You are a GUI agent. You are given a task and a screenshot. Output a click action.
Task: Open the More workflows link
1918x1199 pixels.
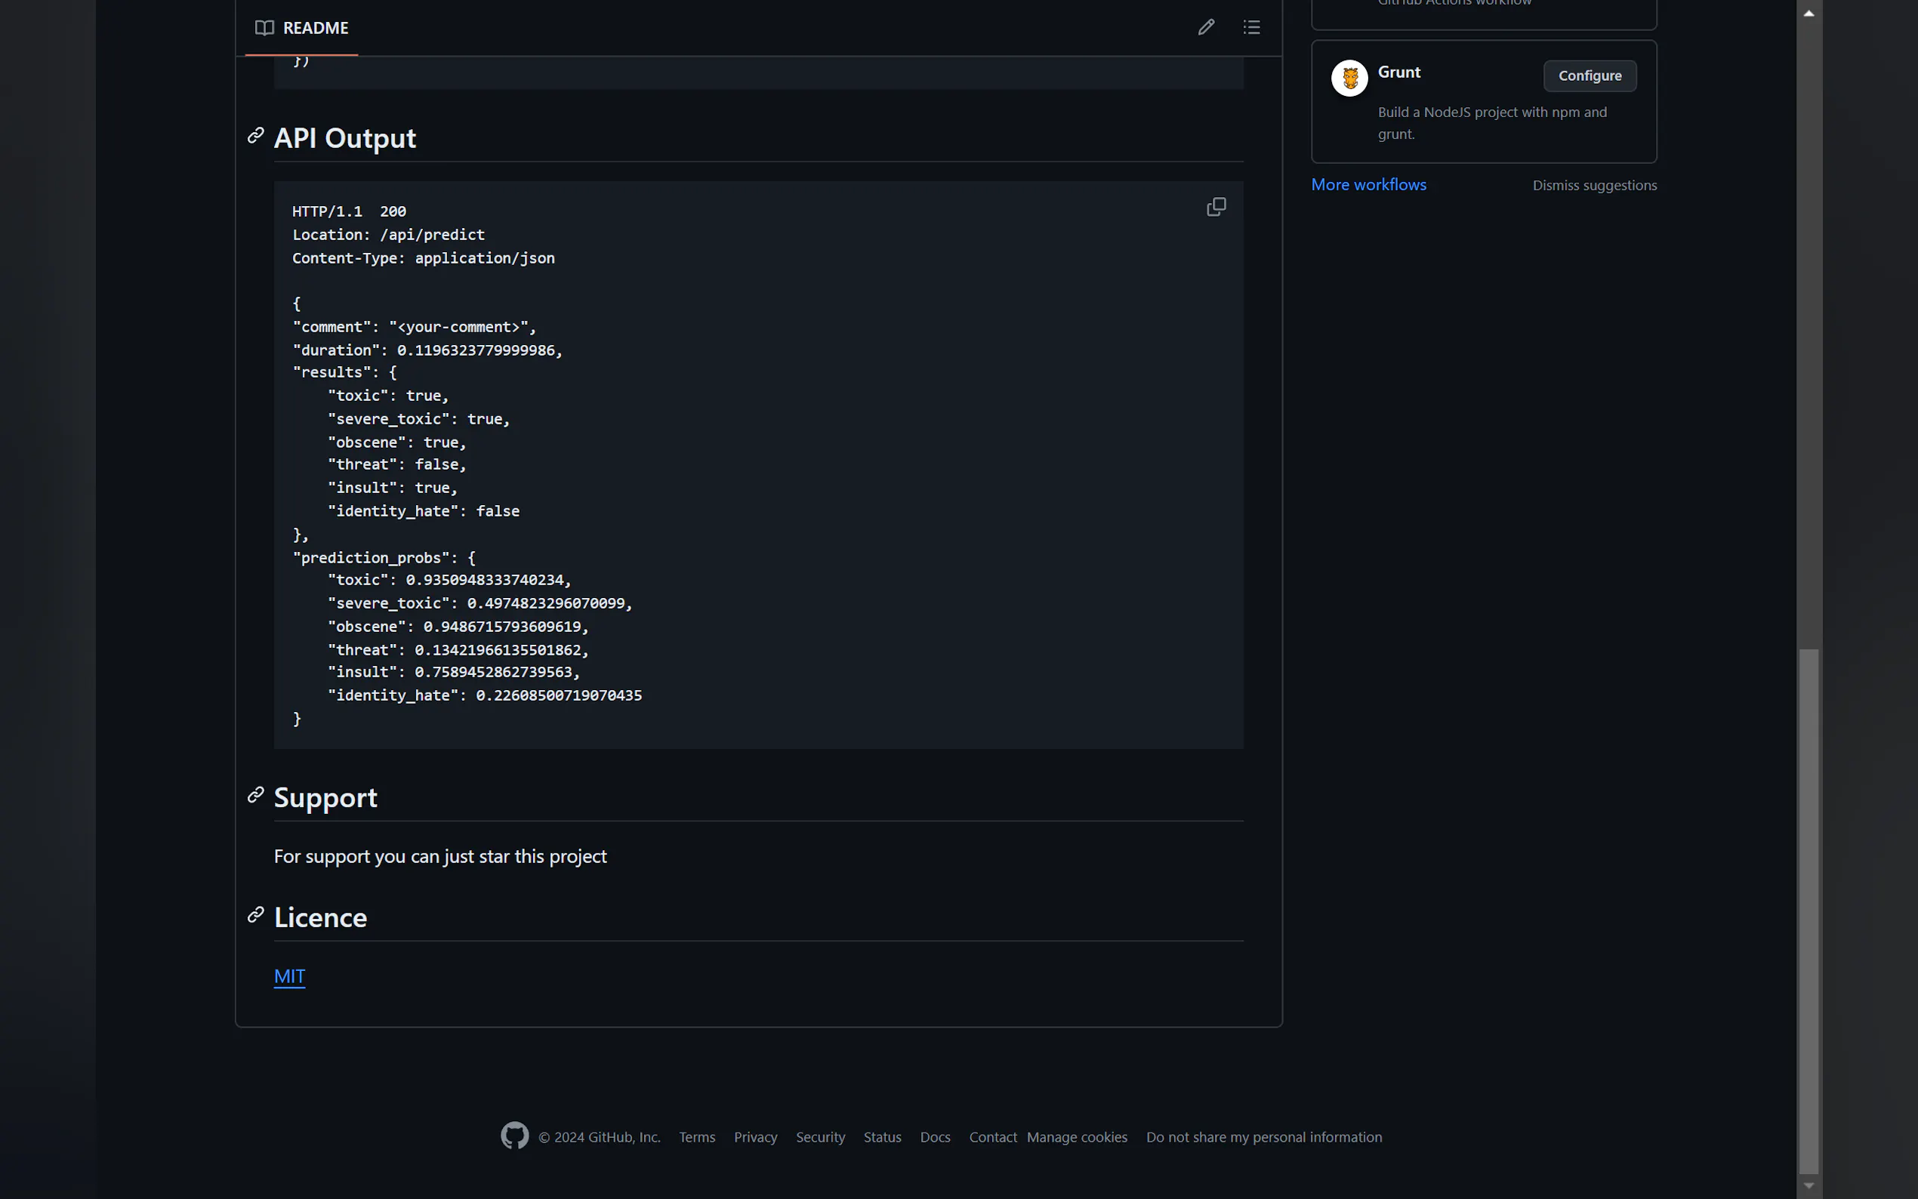(1368, 185)
